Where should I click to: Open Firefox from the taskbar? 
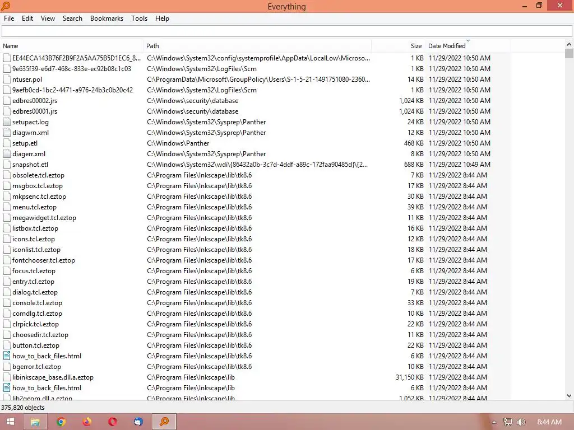87,422
